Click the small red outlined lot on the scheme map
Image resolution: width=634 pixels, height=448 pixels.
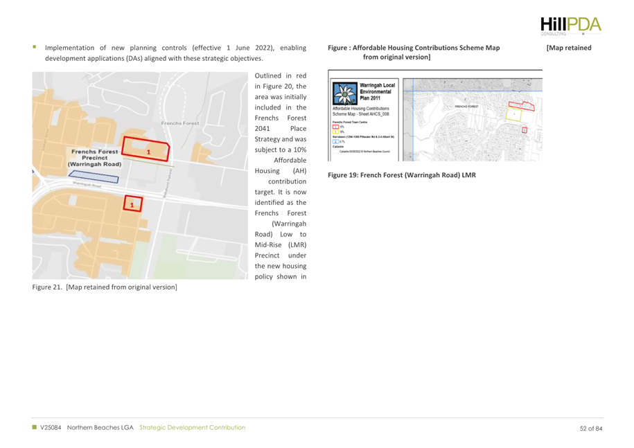(x=524, y=129)
